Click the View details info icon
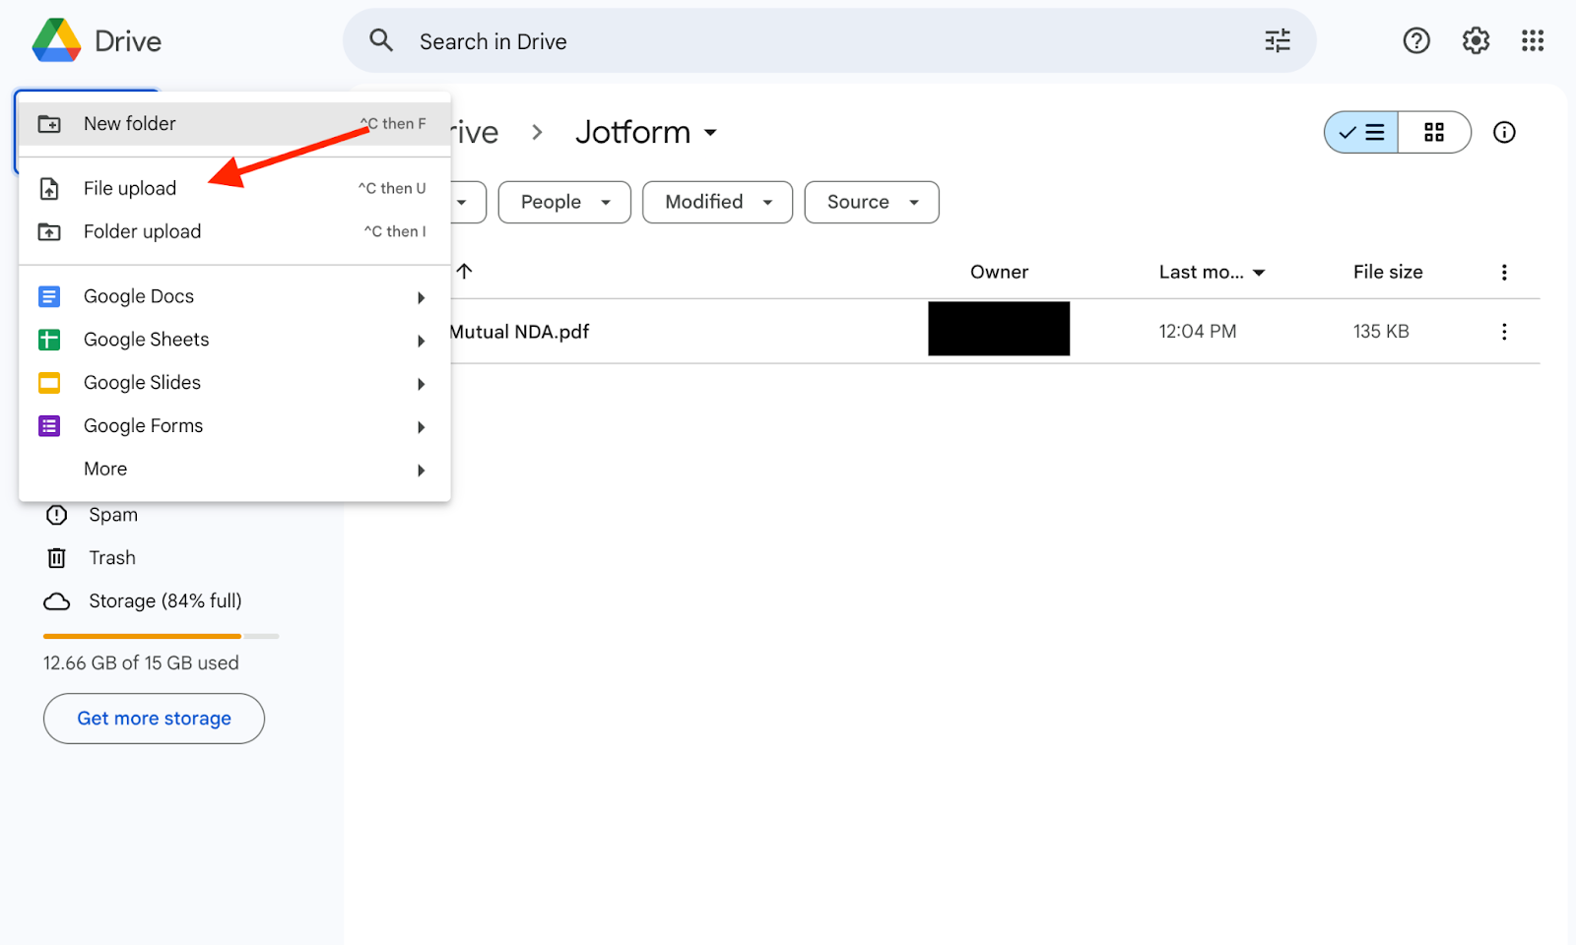 point(1503,132)
